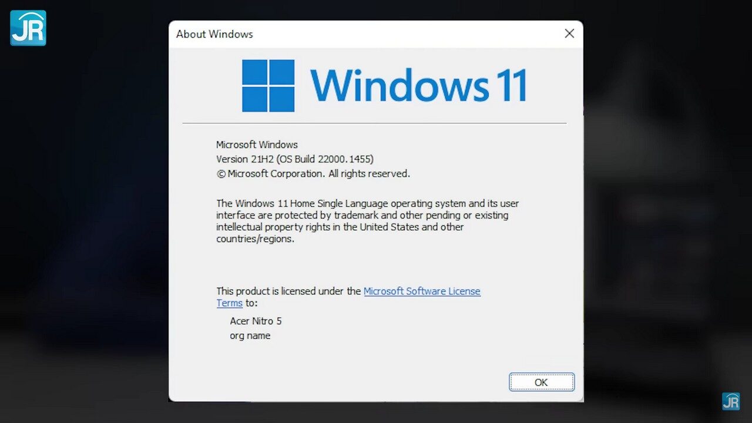Screen dimensions: 752x423
Task: Select the 'Version 21H2' build line
Action: pos(295,159)
